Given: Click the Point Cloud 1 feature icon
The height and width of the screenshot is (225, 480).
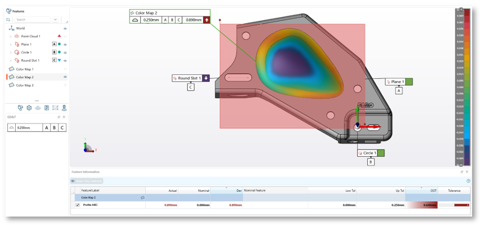Looking at the screenshot, I should pos(16,36).
